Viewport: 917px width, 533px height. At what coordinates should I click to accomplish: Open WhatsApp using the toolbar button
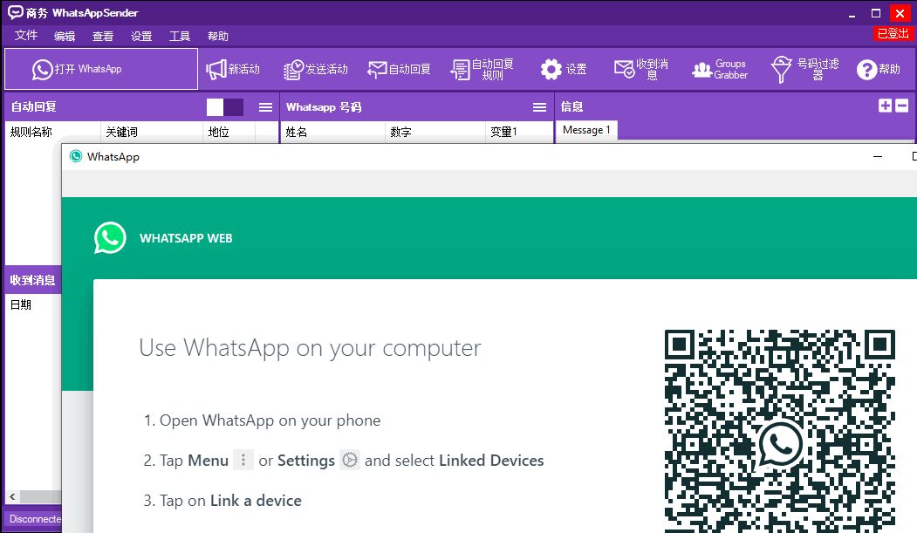point(101,69)
